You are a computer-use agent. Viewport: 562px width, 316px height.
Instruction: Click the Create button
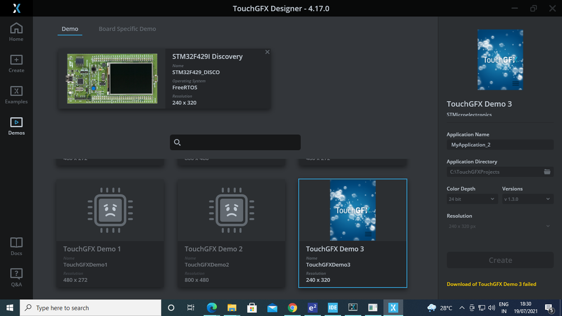[500, 260]
